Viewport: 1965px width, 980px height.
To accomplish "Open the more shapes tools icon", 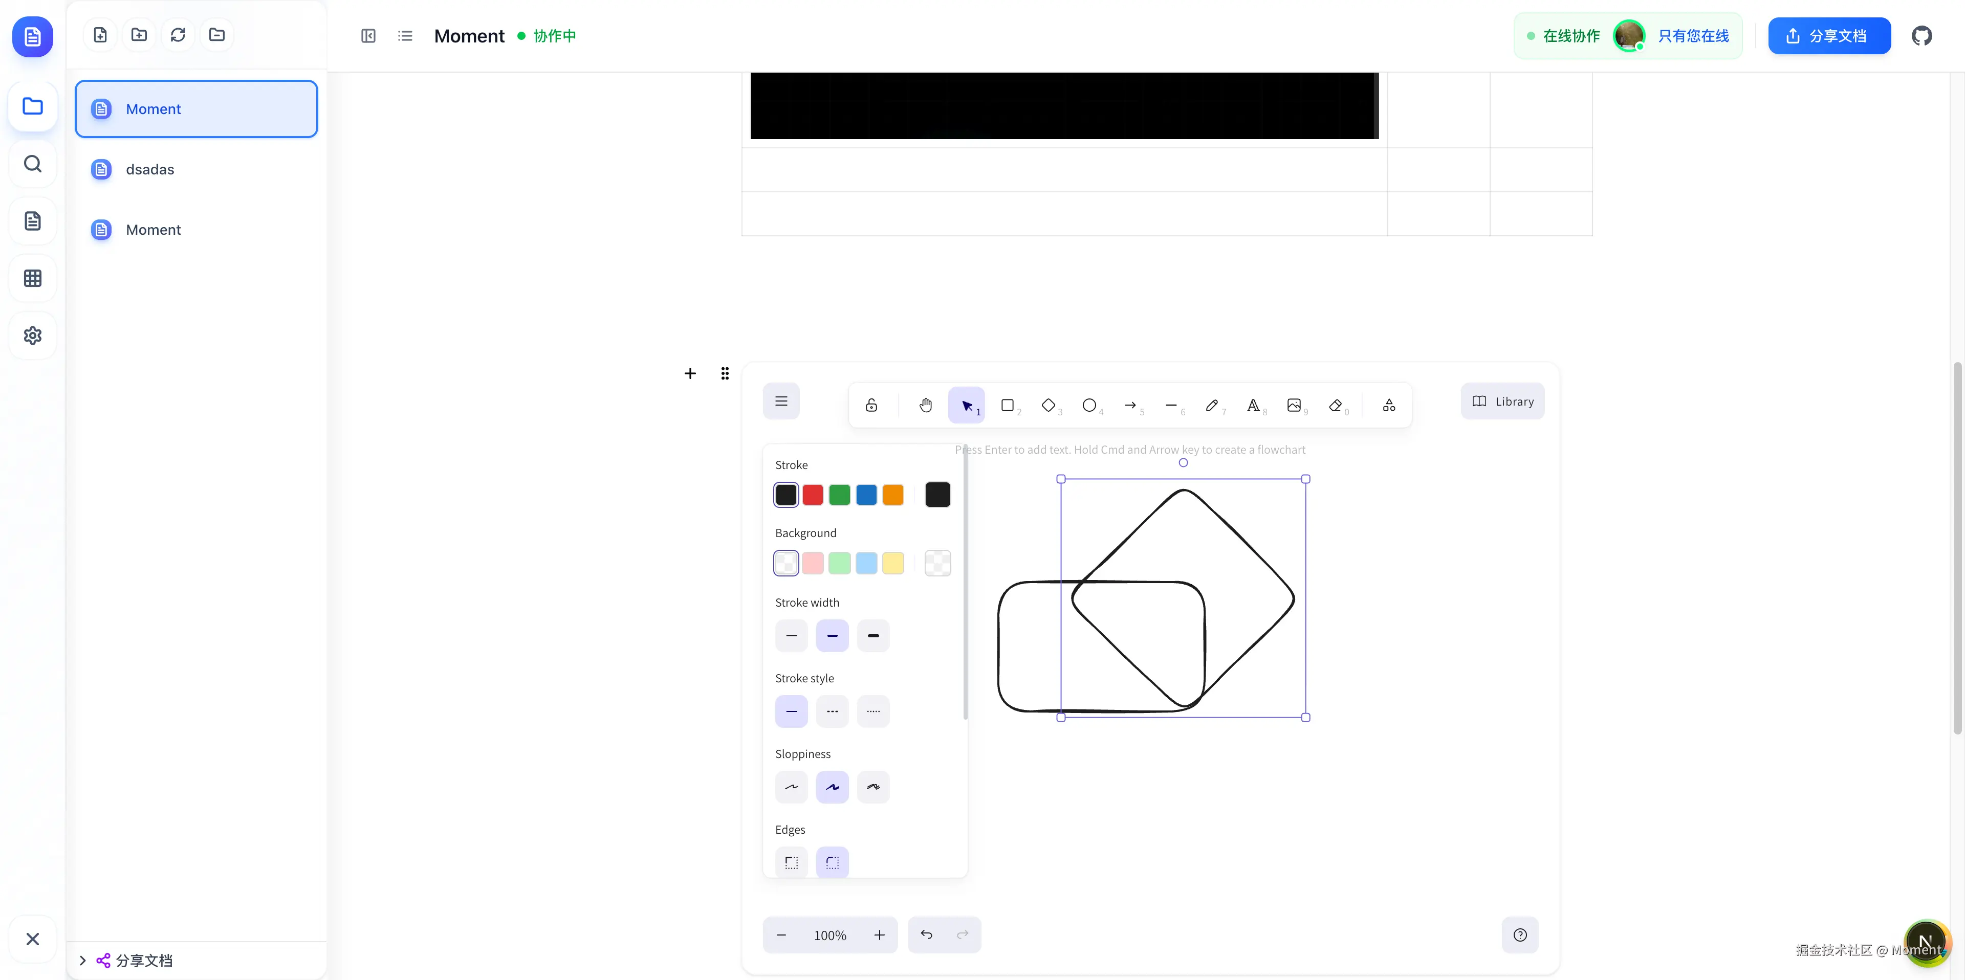I will 1388,405.
